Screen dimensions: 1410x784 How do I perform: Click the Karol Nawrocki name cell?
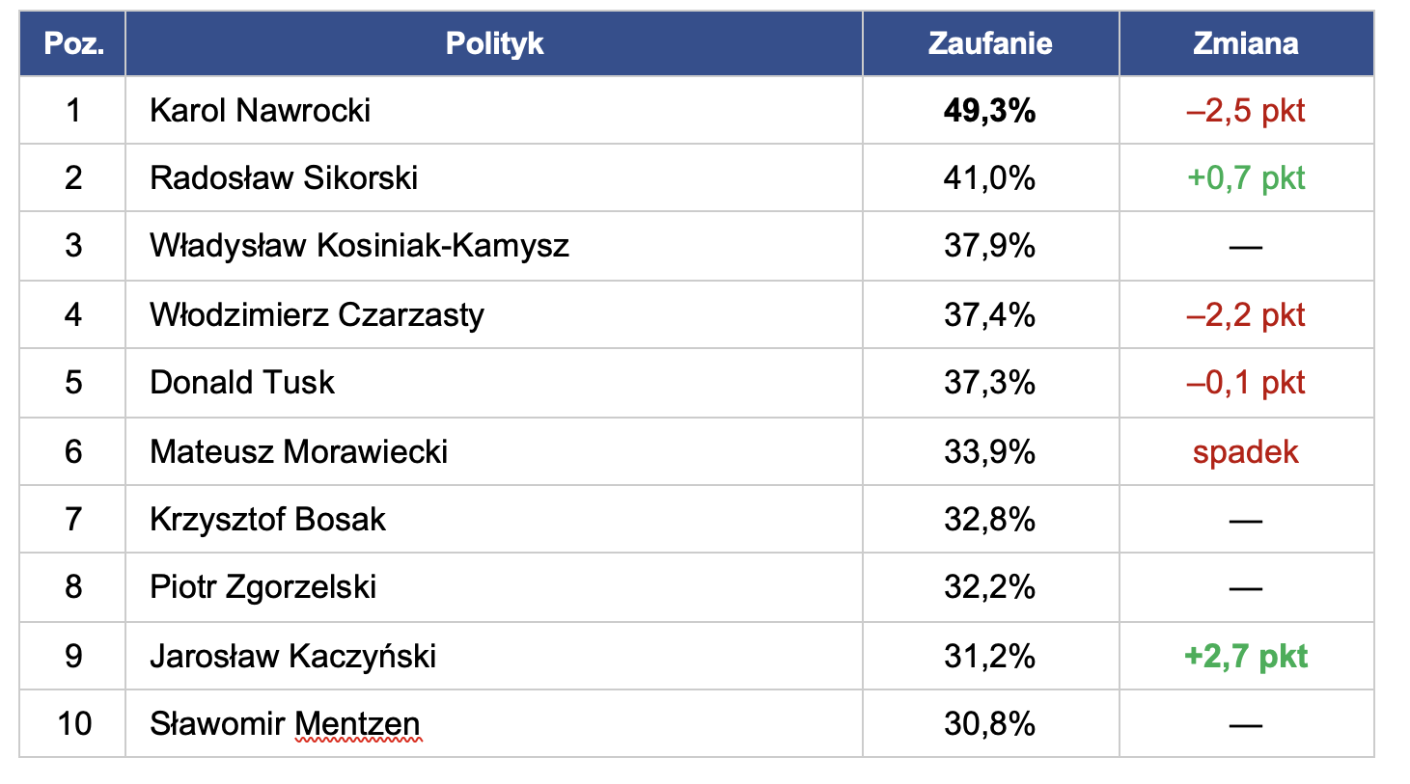(261, 111)
